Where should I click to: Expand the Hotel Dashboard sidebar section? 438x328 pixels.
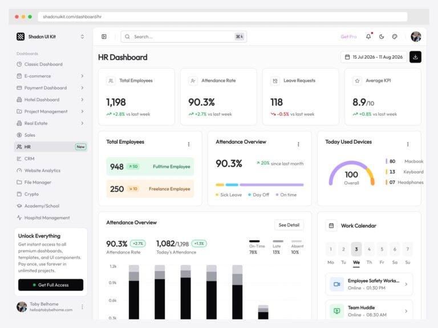(x=51, y=100)
